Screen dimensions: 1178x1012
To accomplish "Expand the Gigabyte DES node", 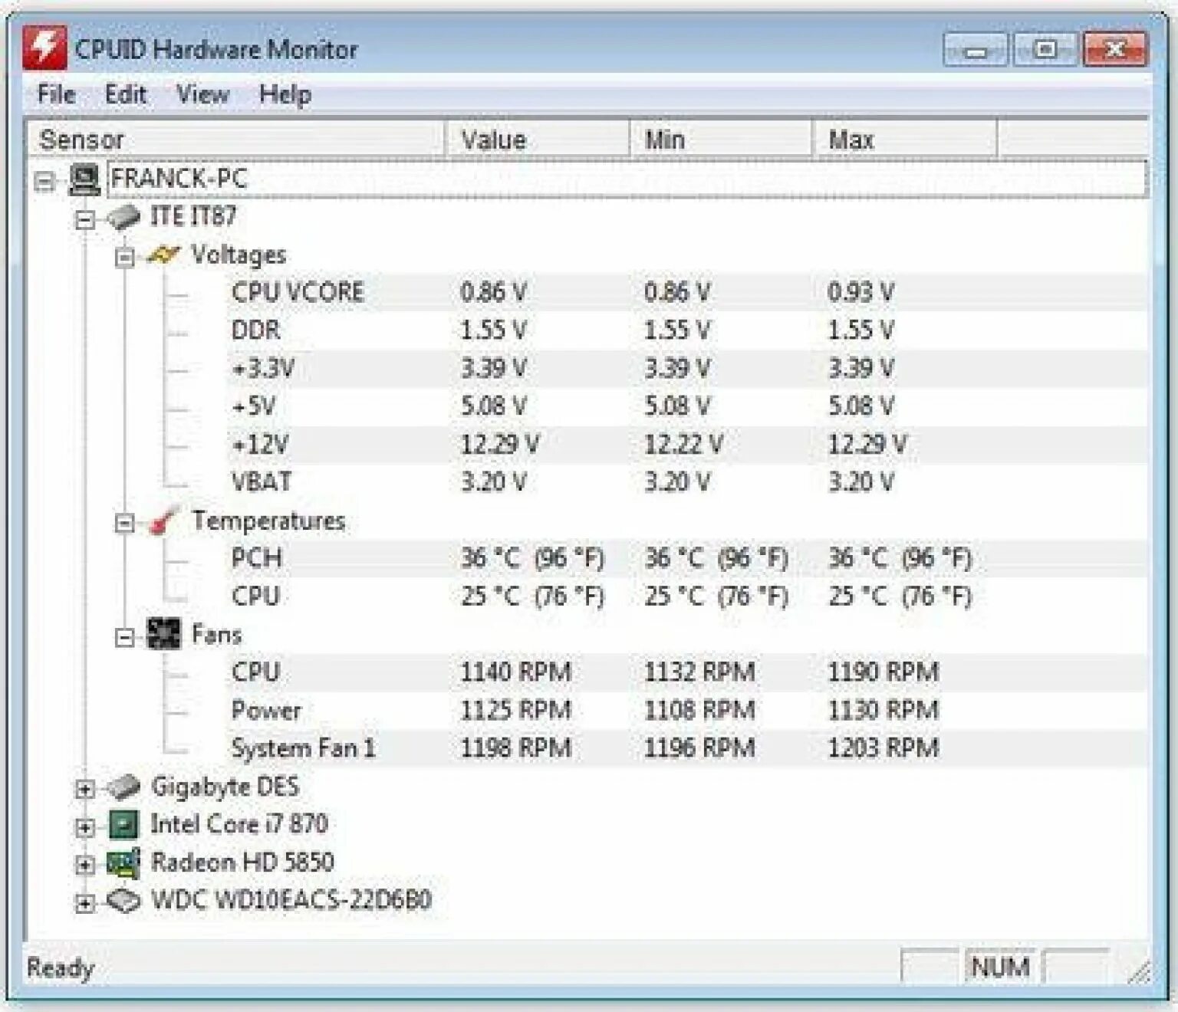I will [x=85, y=789].
